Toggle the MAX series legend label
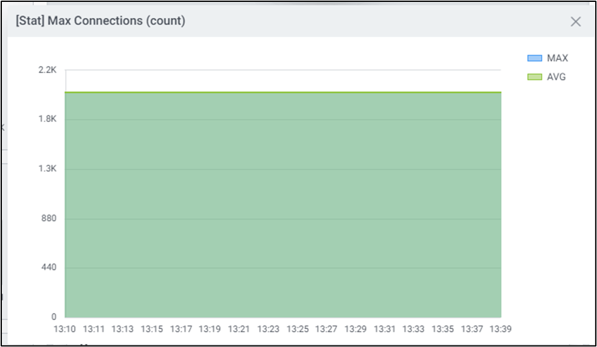Screen dimensions: 597x347 (557, 58)
